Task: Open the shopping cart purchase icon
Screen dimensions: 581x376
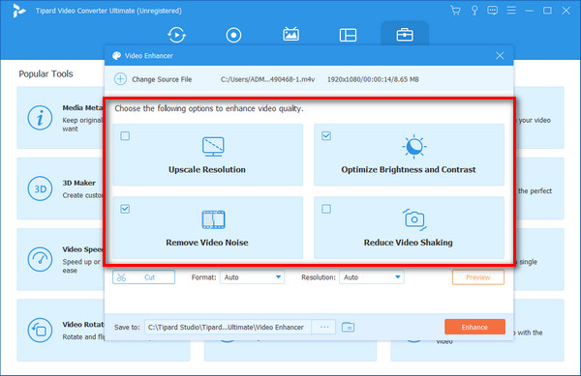Action: (455, 11)
